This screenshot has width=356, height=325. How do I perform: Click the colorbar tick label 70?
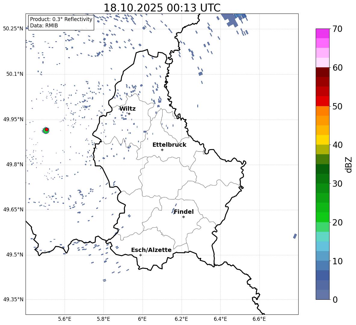pos(337,29)
